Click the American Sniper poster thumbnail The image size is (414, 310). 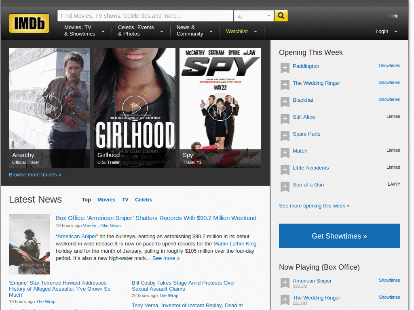click(x=29, y=244)
